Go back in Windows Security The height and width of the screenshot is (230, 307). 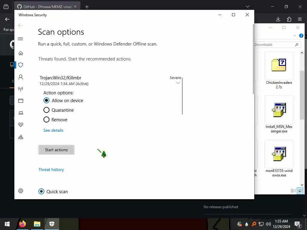click(x=20, y=25)
